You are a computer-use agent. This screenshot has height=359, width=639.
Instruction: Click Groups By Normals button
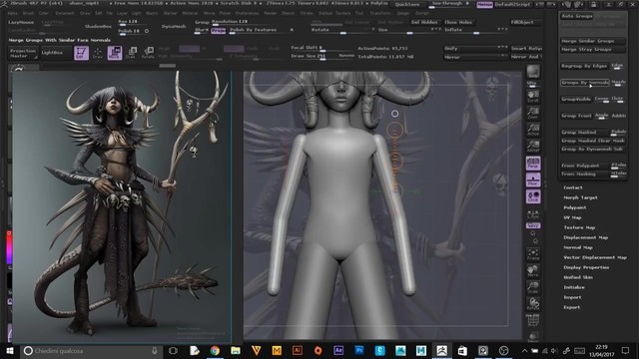point(584,82)
